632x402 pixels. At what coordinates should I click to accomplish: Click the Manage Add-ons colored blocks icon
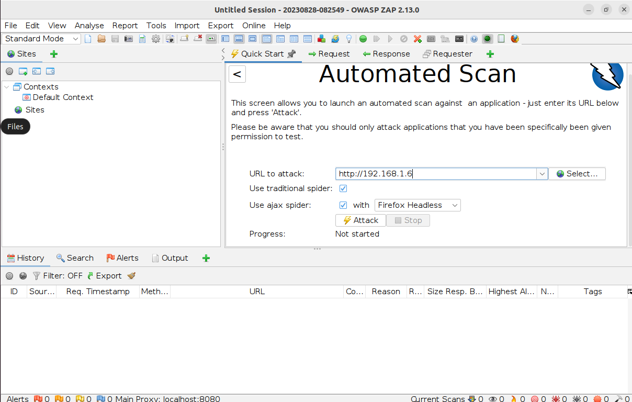coord(321,39)
